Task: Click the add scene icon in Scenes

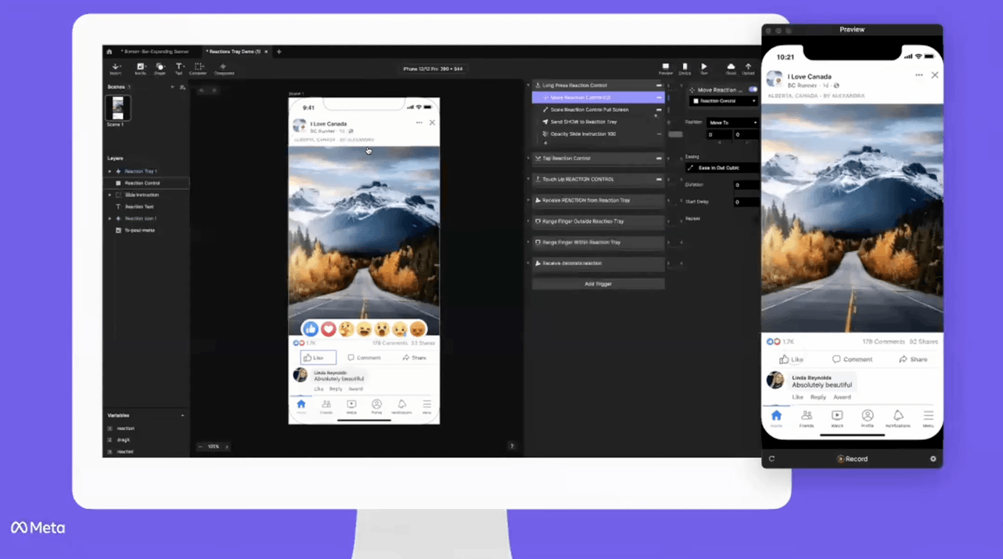Action: pyautogui.click(x=182, y=87)
